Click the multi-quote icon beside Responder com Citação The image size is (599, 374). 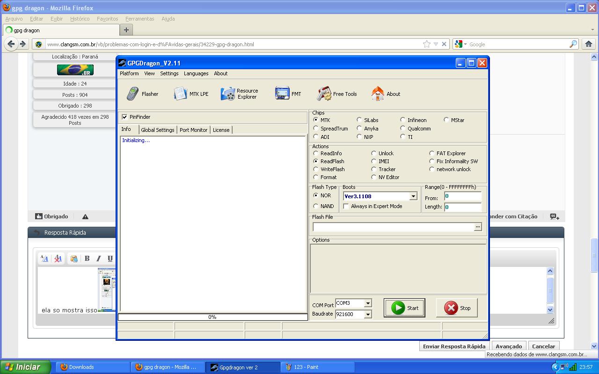click(x=555, y=216)
